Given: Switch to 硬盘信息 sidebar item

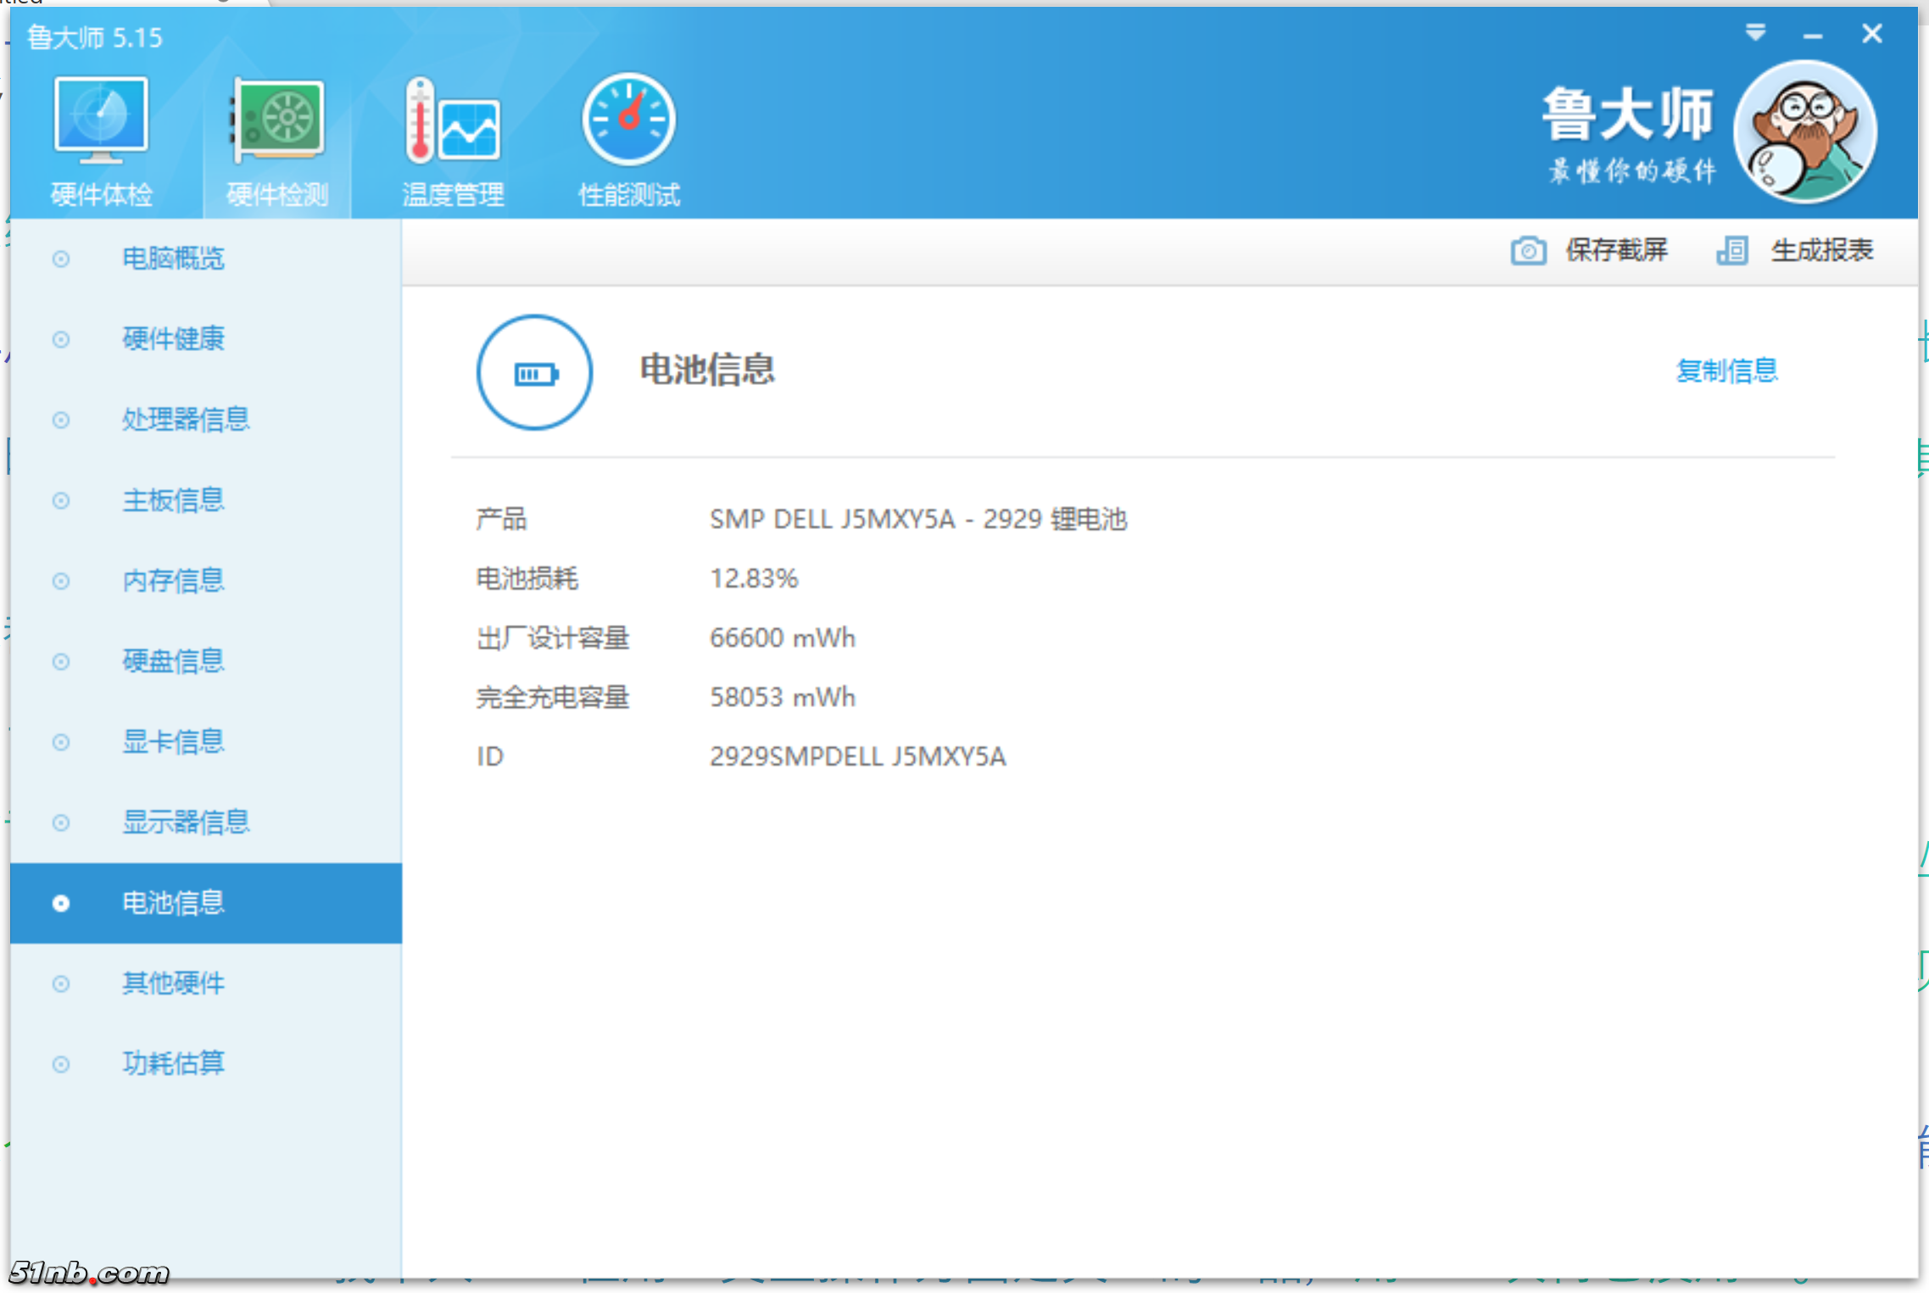Looking at the screenshot, I should [173, 661].
